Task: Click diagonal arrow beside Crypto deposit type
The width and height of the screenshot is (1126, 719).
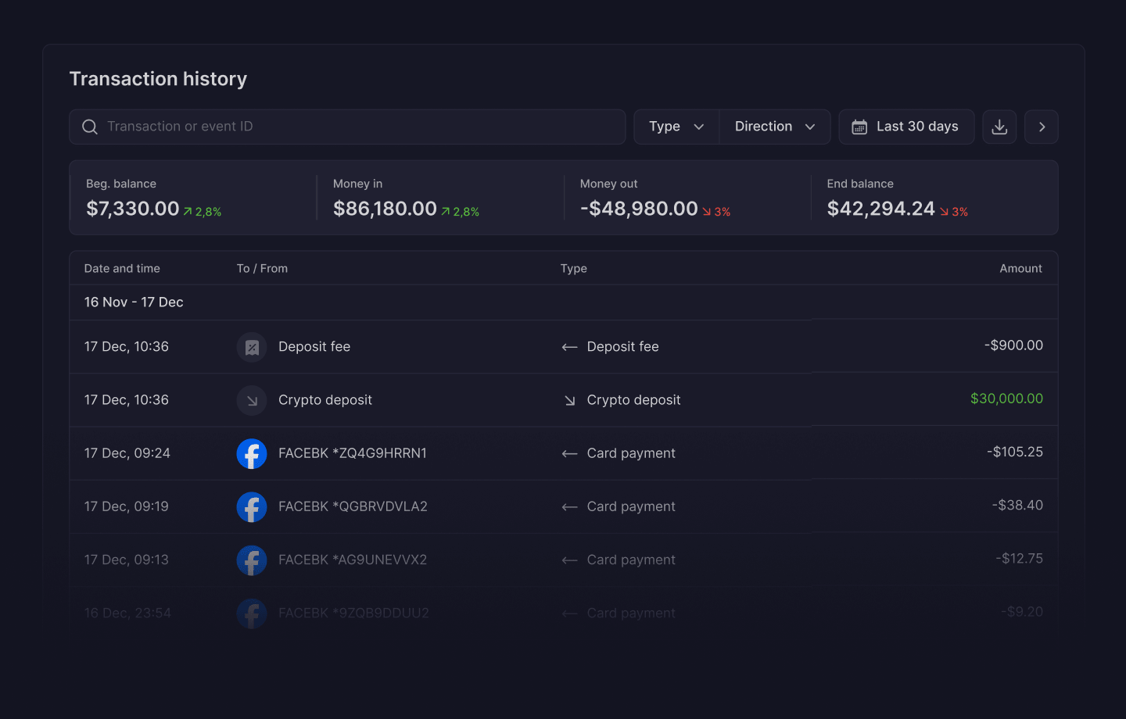Action: click(569, 400)
